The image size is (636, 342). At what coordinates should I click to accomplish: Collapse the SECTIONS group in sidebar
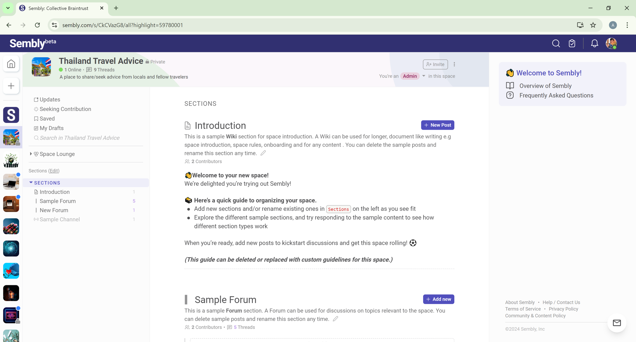coord(31,182)
